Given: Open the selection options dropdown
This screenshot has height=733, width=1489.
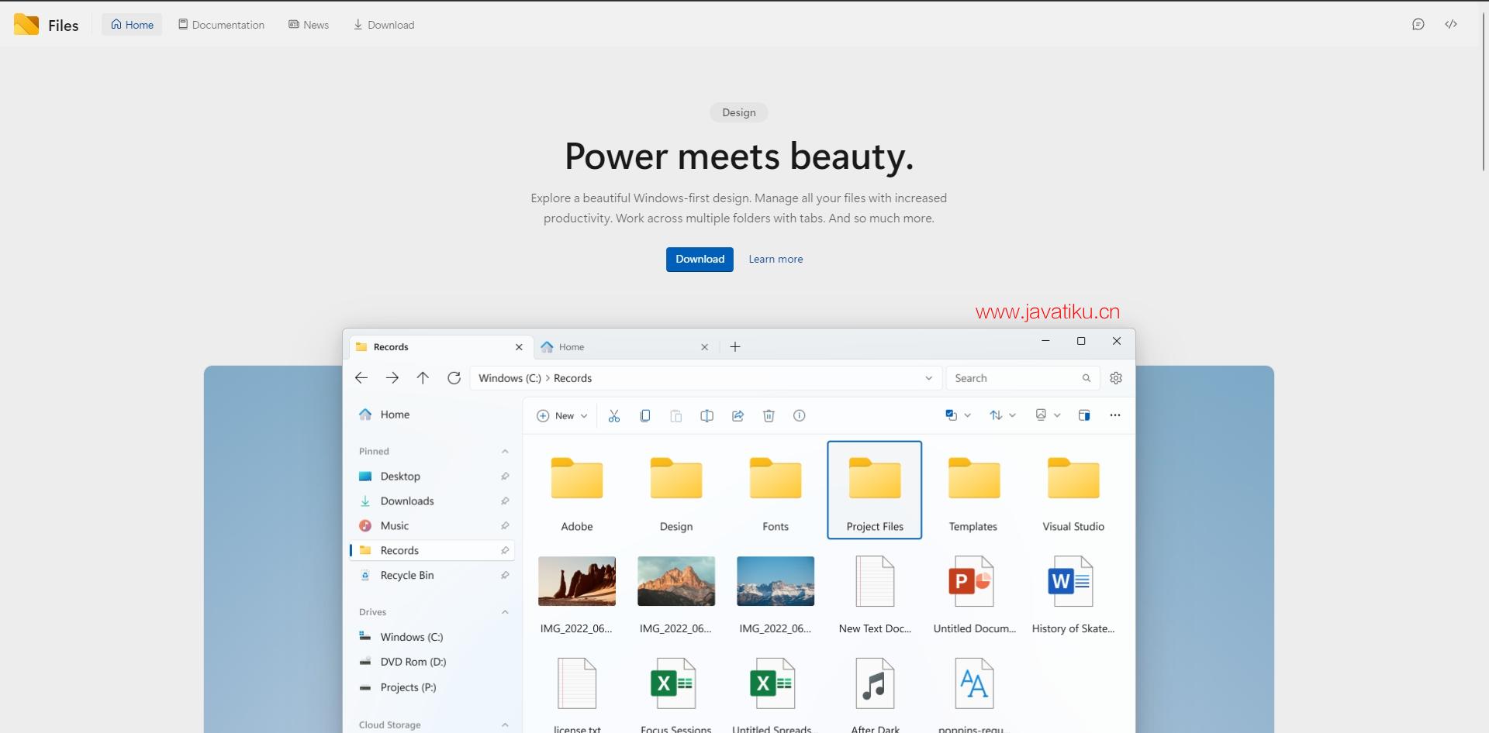Looking at the screenshot, I should click(959, 415).
